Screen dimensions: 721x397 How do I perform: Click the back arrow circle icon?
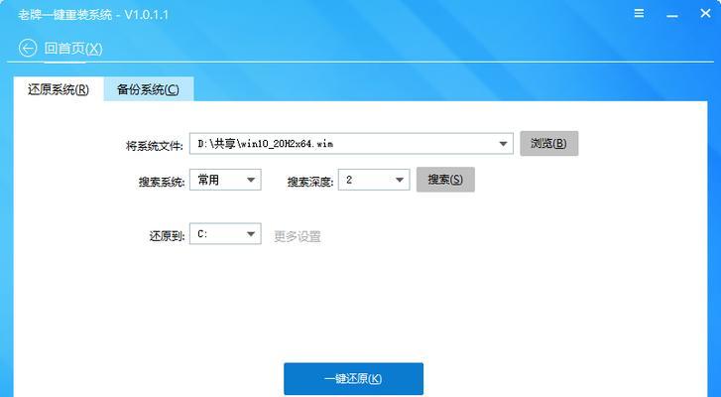pyautogui.click(x=28, y=49)
